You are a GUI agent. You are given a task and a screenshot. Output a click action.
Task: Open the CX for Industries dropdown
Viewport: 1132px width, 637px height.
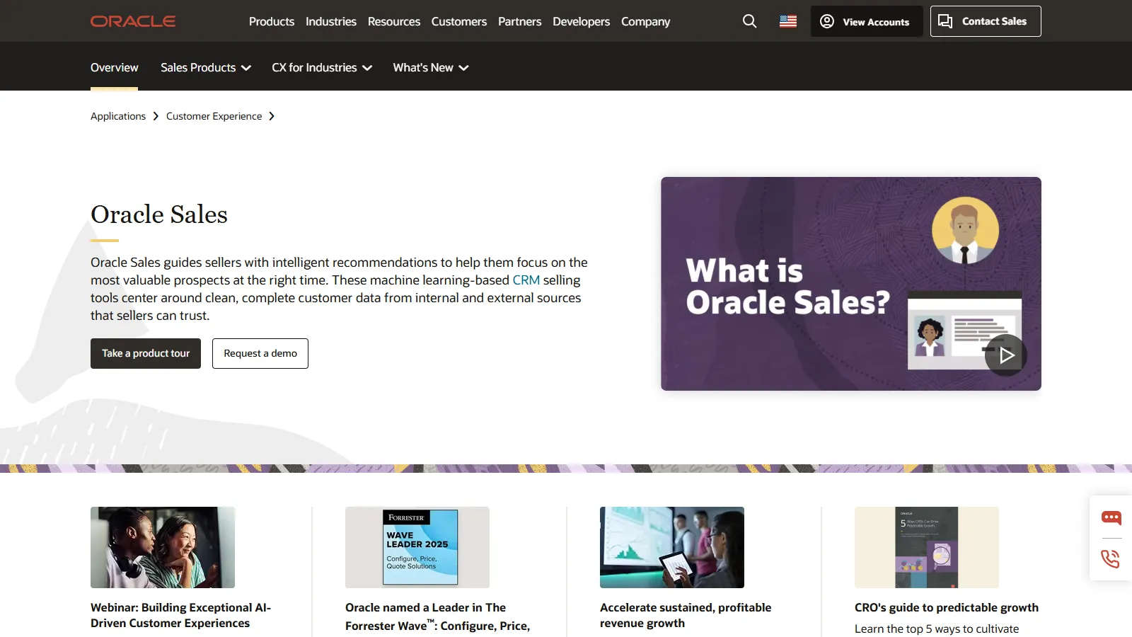(x=321, y=67)
